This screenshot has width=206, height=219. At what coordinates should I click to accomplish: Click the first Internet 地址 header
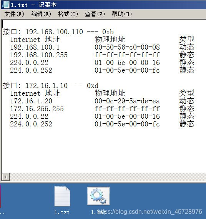(35, 40)
